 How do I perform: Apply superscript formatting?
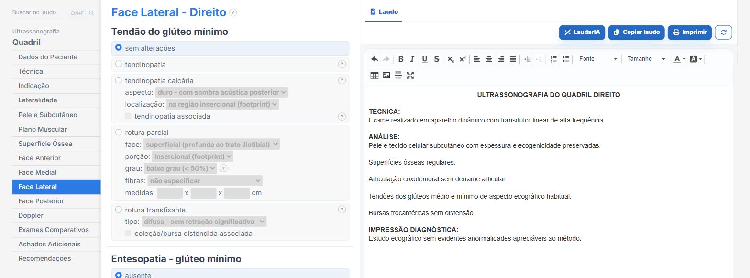[x=463, y=59]
